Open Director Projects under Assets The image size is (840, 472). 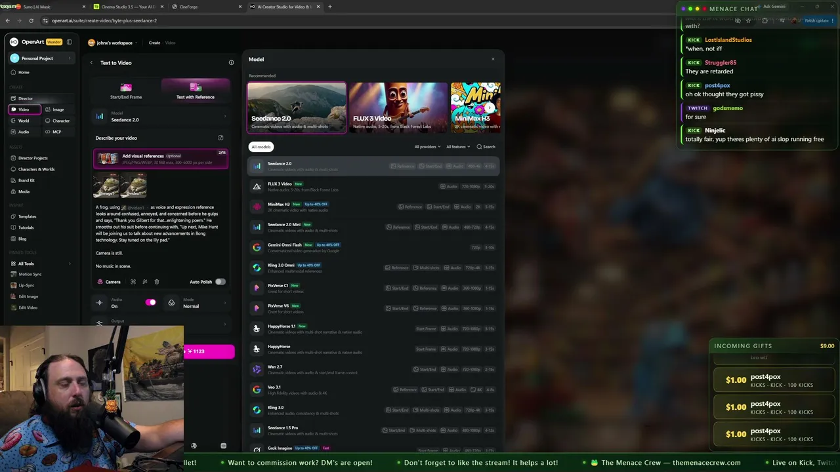click(x=33, y=158)
